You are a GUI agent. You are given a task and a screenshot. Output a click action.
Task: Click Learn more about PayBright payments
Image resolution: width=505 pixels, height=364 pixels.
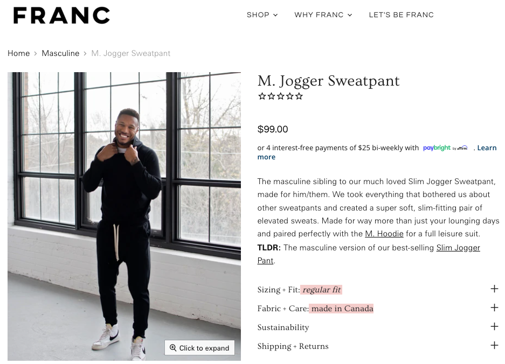tap(486, 148)
